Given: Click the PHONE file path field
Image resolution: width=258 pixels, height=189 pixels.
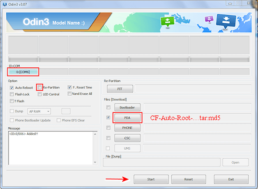Looking at the screenshot, I should coord(198,128).
